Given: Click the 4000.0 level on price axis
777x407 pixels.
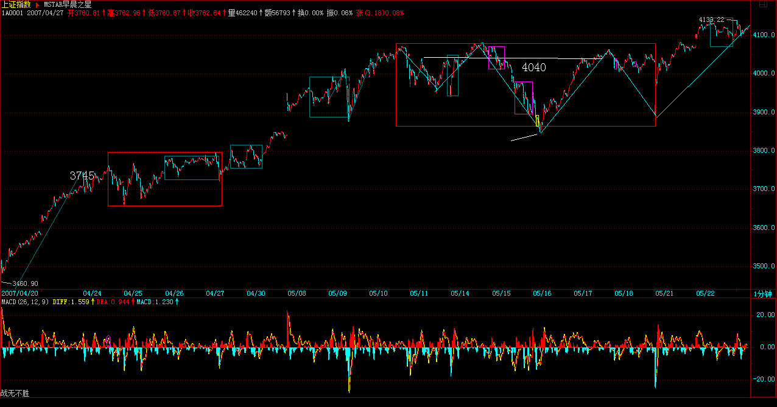Looking at the screenshot, I should click(x=763, y=74).
